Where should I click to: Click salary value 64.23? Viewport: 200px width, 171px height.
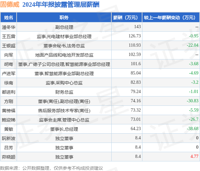pyautogui.click(x=136, y=129)
